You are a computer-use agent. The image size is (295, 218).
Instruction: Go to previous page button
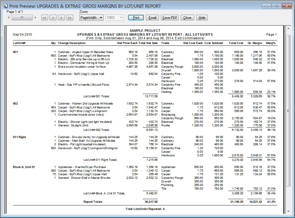(x=53, y=18)
